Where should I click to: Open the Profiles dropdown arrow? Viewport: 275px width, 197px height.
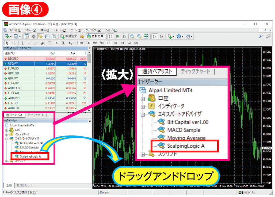(x=20, y=37)
